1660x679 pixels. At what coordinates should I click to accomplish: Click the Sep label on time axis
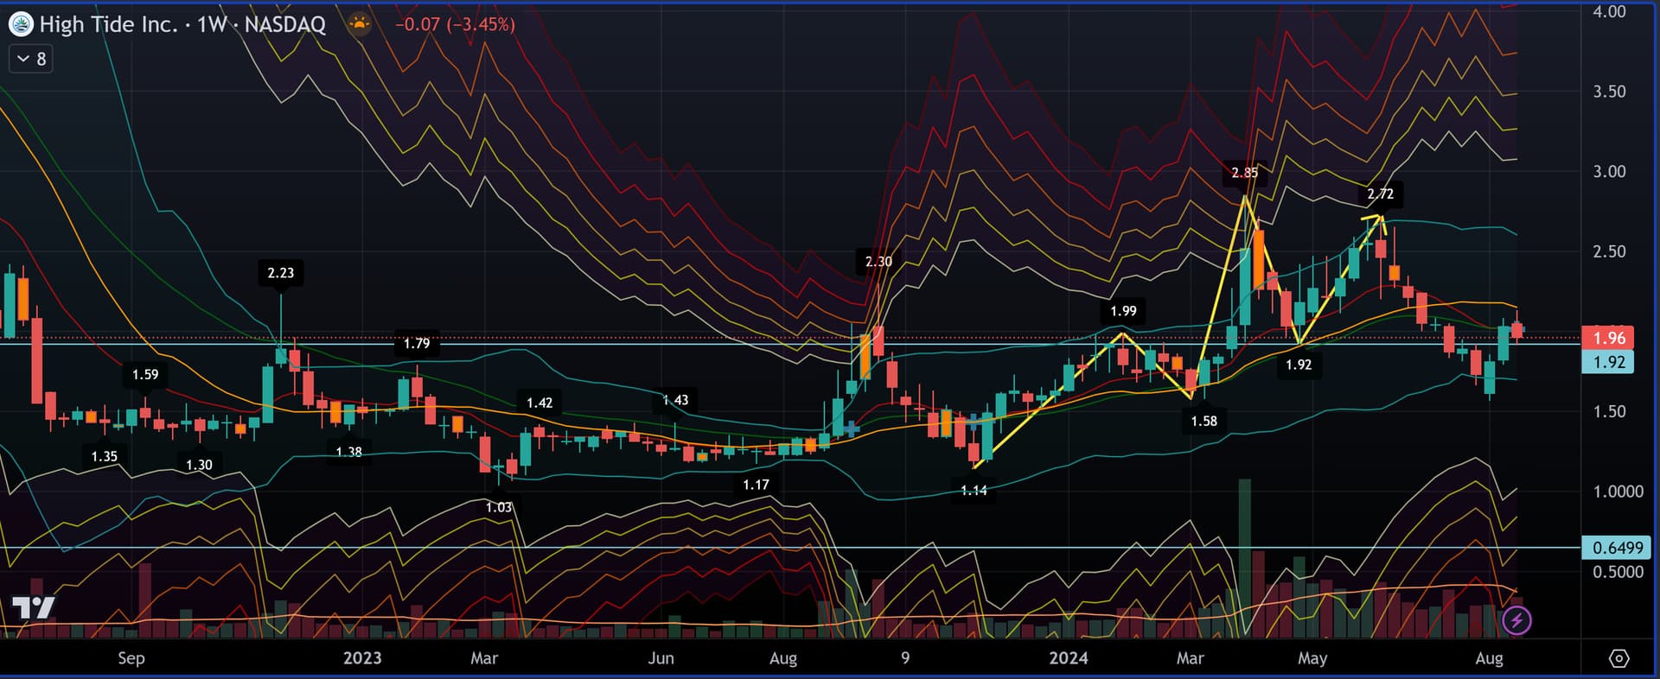point(131,658)
